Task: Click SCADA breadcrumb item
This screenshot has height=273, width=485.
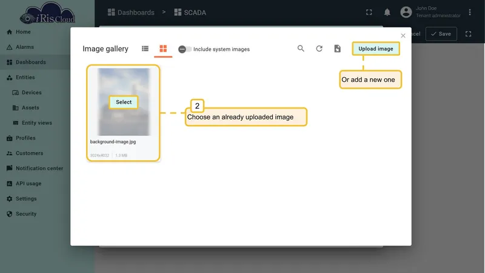Action: [190, 12]
